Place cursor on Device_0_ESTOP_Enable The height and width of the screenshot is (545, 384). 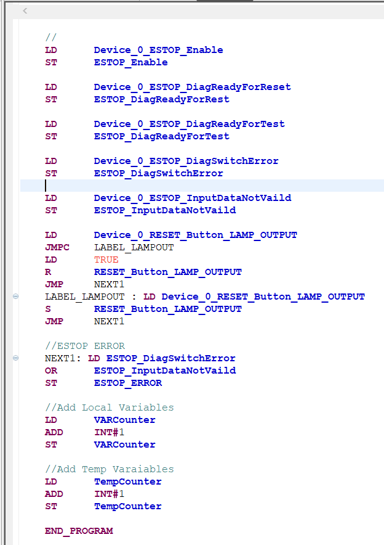click(x=158, y=50)
